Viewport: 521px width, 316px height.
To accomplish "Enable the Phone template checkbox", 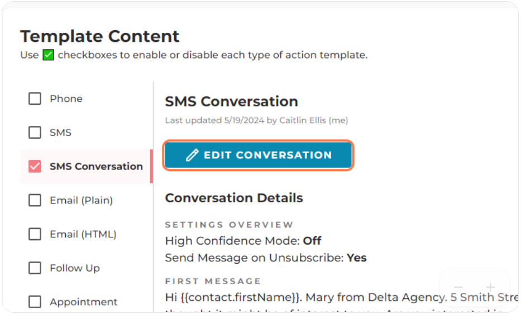I will (35, 99).
